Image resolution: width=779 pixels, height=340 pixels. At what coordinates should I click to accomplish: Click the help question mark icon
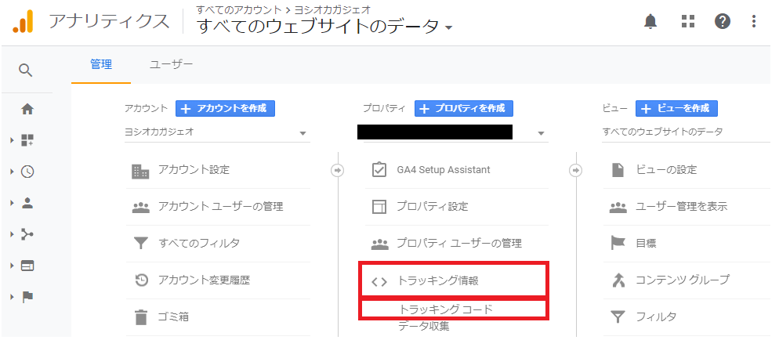coord(723,22)
